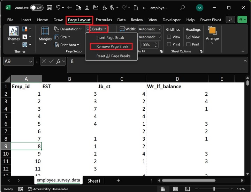Viewport: 251px width, 192px height.
Task: Enable Gridlines Print checkbox
Action: point(169,44)
